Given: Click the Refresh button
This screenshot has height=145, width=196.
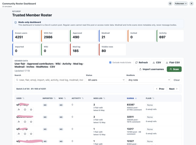Looking at the screenshot, I should click(x=142, y=63).
